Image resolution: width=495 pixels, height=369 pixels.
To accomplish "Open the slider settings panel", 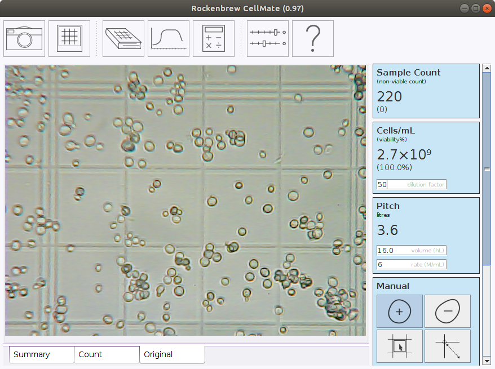I will 268,38.
